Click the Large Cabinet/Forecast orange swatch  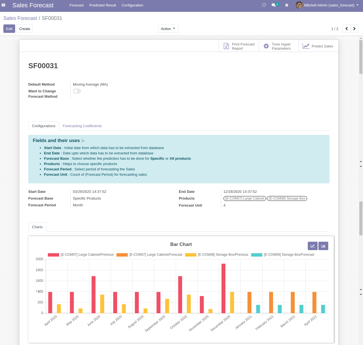pyautogui.click(x=122, y=255)
